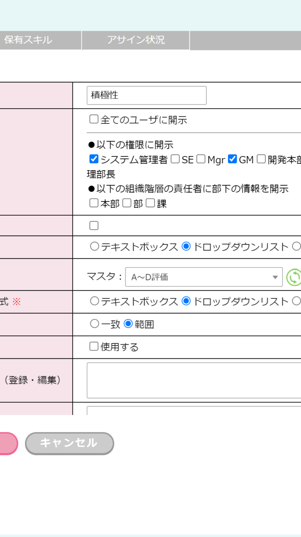Untick the GM permission checkbox

click(x=232, y=159)
